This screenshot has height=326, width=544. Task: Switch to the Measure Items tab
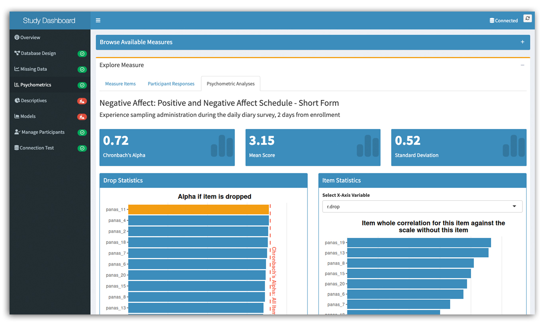(x=120, y=84)
